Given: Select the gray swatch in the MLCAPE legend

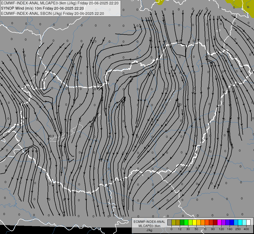Looking at the screenshot, I should (x=169, y=222).
